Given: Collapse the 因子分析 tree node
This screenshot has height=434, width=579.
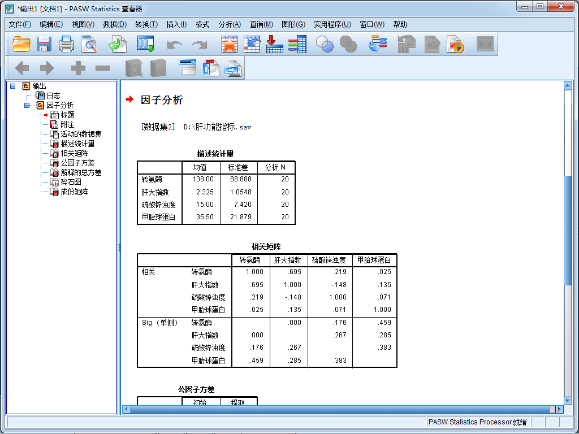Looking at the screenshot, I should 27,105.
